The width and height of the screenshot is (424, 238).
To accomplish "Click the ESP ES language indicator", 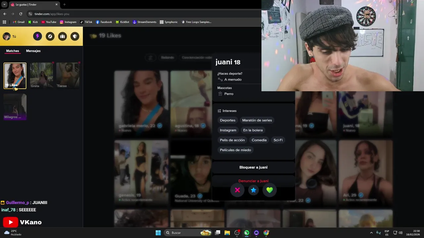I will click(387, 233).
